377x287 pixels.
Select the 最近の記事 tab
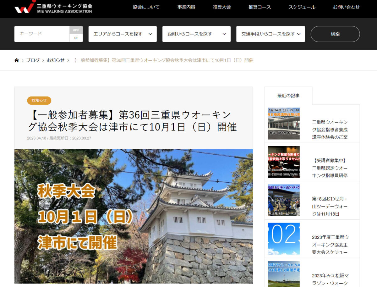pos(288,96)
